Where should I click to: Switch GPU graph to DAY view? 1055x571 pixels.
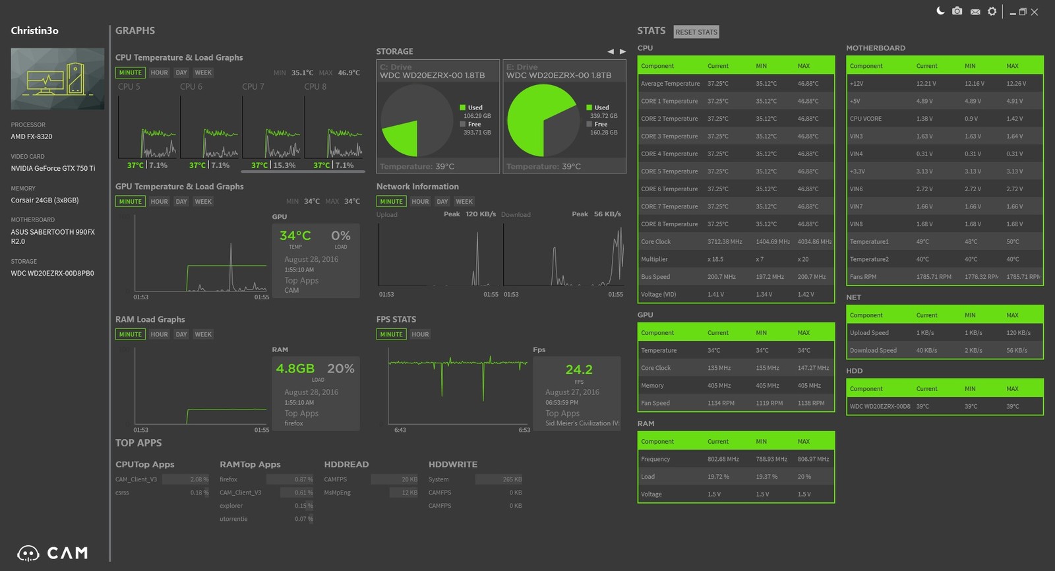(181, 202)
